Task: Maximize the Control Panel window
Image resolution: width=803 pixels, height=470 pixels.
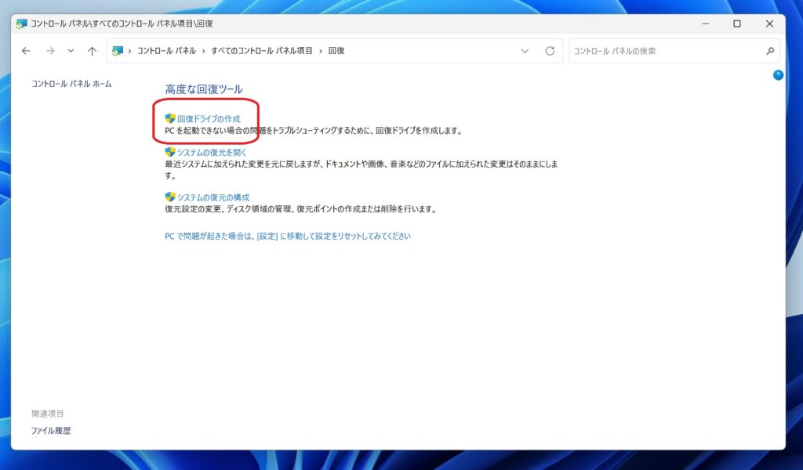Action: pos(737,23)
